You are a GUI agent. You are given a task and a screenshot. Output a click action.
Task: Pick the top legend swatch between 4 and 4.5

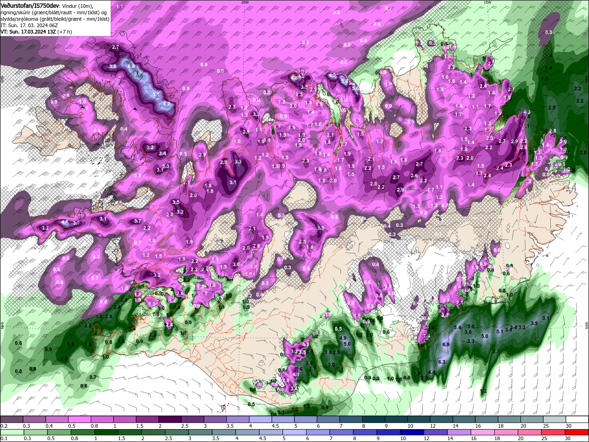click(x=260, y=419)
